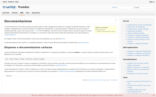Click the Documentazione page heading
Image resolution: width=156 pixels, height=97 pixels.
(18, 21)
